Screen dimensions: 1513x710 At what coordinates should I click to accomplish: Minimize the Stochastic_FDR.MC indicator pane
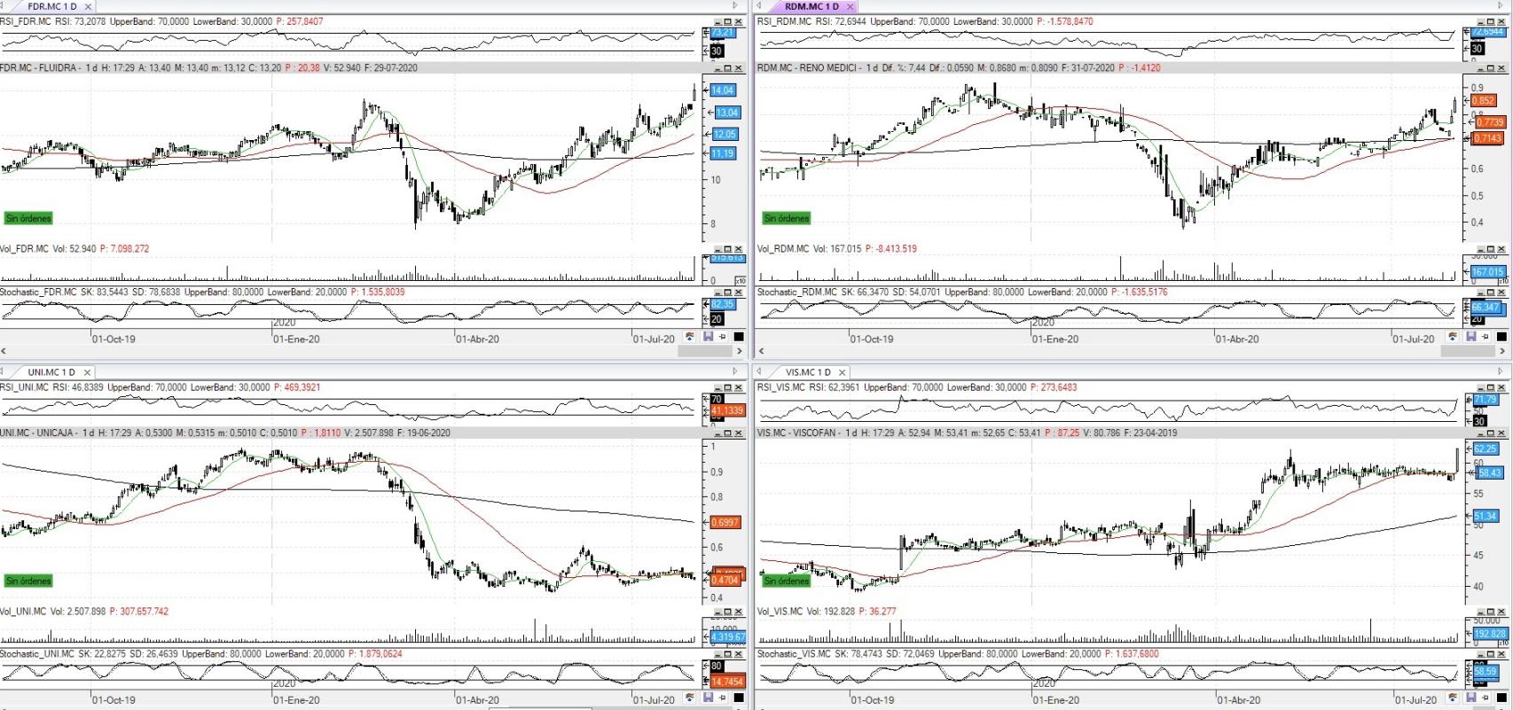pos(717,292)
